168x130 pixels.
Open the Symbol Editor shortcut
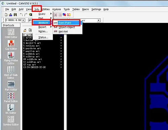11,121
